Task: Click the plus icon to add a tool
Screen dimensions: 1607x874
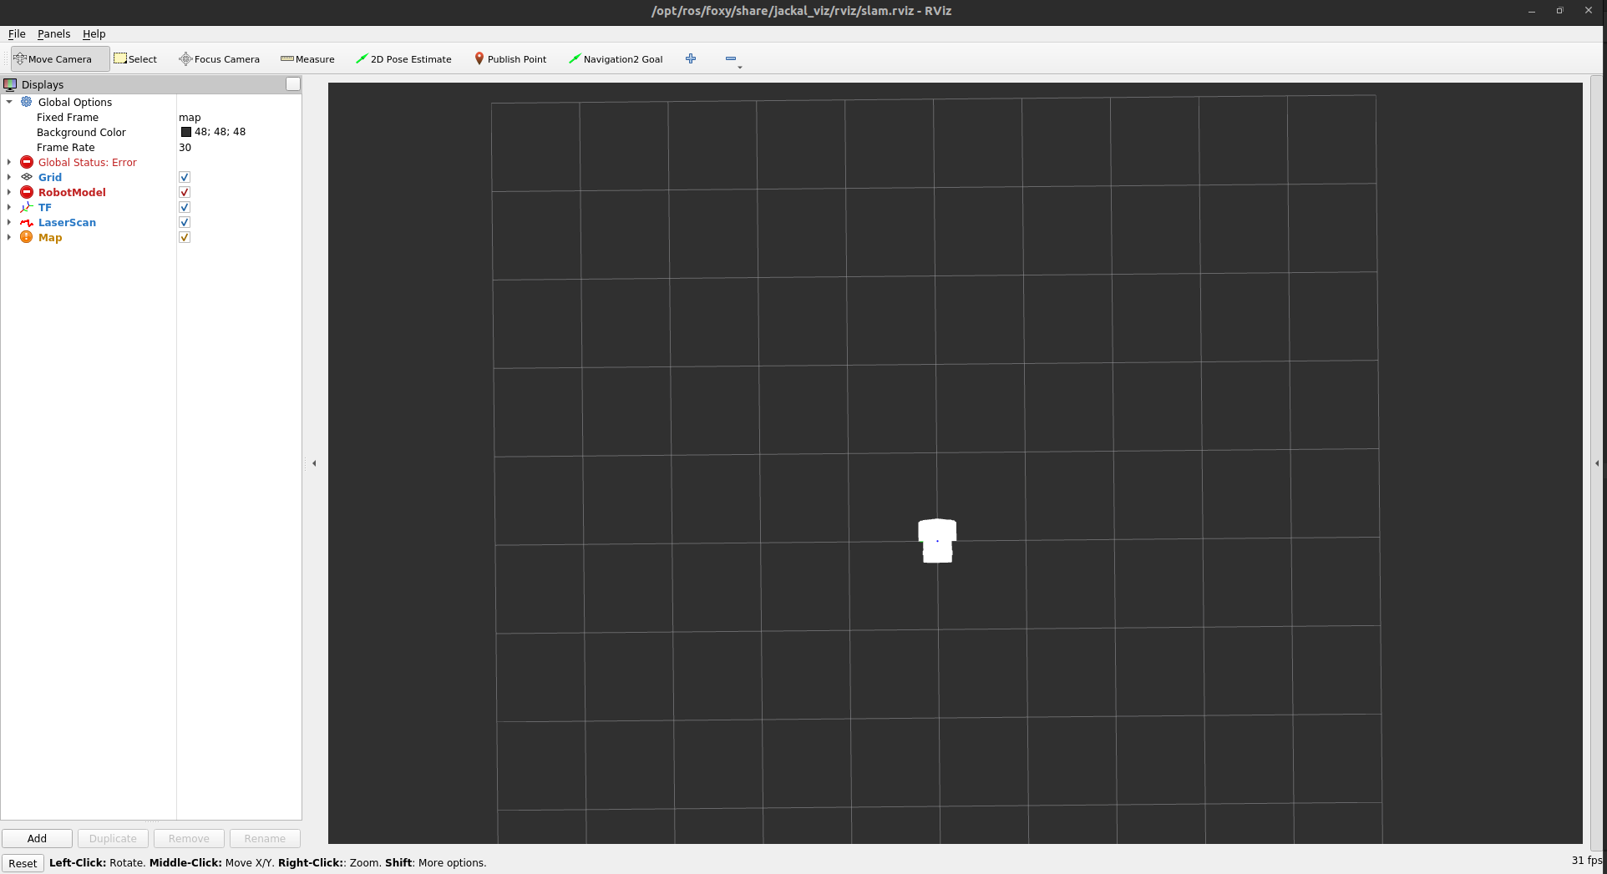Action: click(x=691, y=58)
